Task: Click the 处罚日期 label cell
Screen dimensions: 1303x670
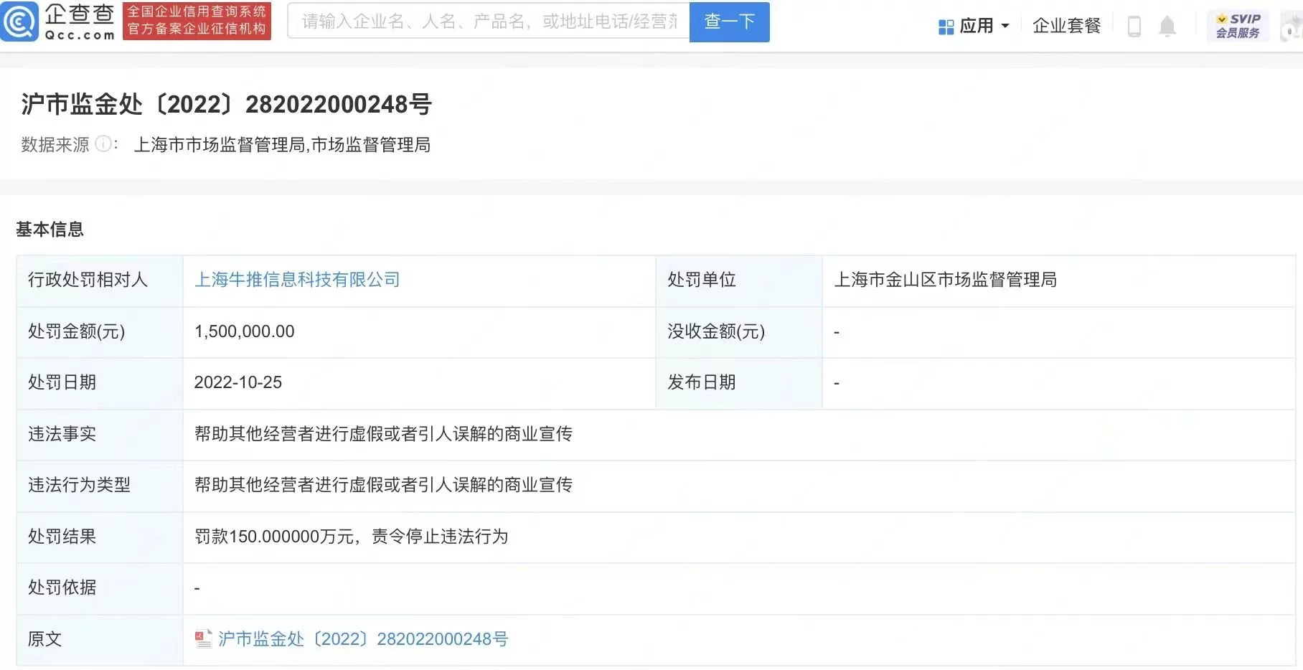Action: (x=100, y=383)
